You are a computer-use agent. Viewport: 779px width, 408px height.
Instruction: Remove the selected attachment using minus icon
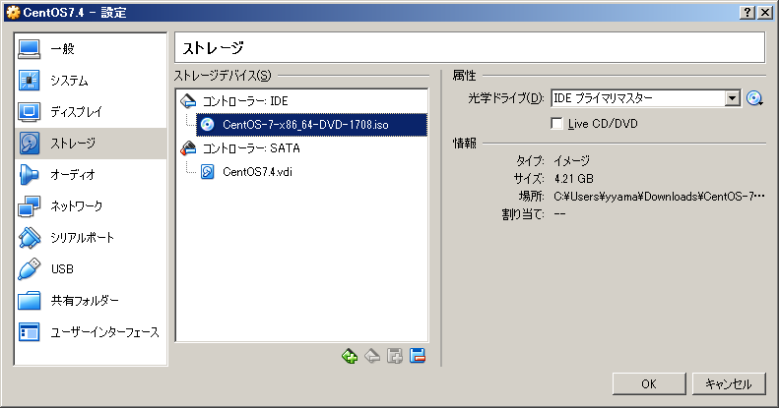pyautogui.click(x=418, y=356)
